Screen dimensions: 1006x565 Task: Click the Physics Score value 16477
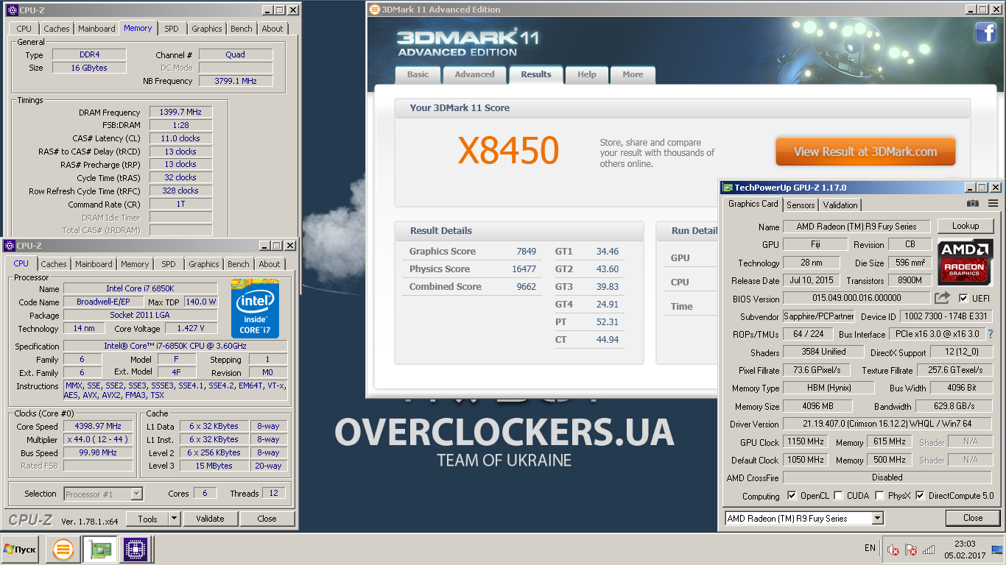click(524, 269)
